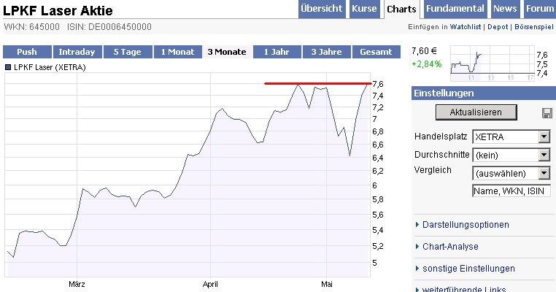This screenshot has width=556, height=292.
Task: Select the 1 Jahr time range
Action: point(277,52)
